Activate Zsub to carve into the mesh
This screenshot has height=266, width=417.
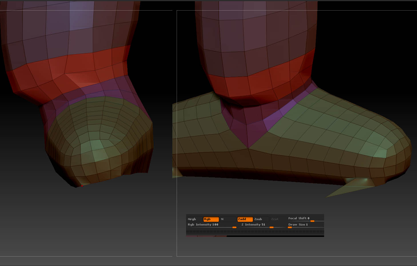[259, 219]
